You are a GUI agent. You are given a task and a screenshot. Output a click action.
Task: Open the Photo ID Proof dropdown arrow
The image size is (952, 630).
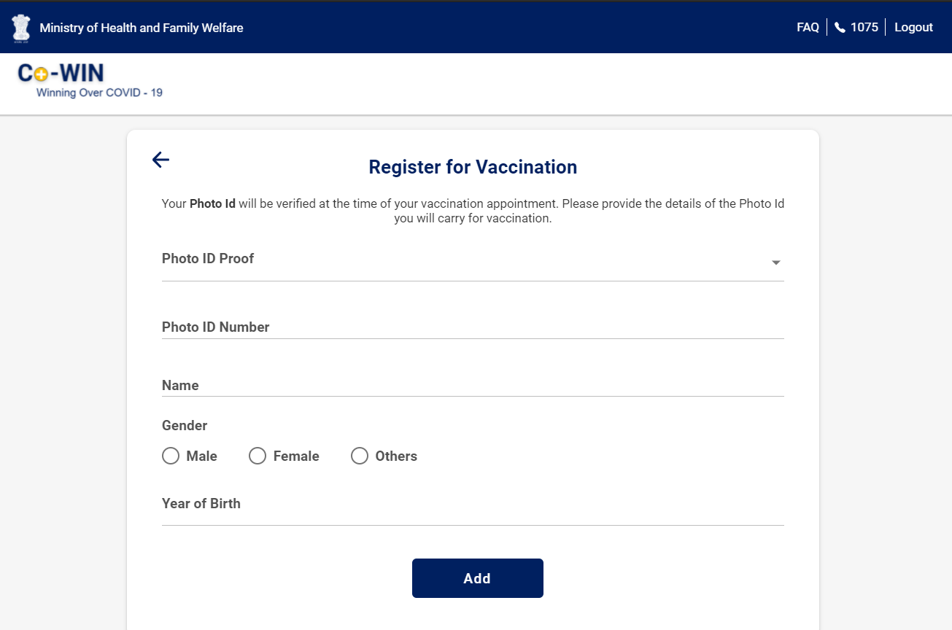[x=776, y=262]
